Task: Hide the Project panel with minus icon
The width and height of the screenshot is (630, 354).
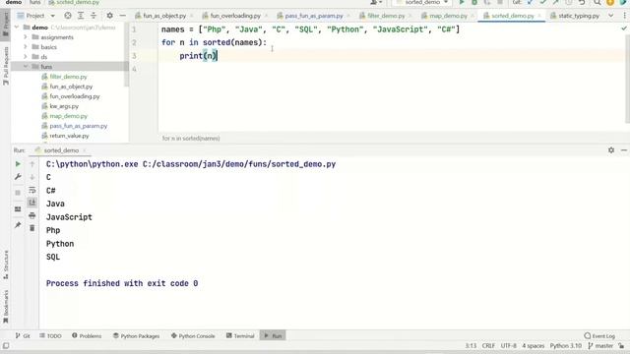Action: (x=122, y=16)
